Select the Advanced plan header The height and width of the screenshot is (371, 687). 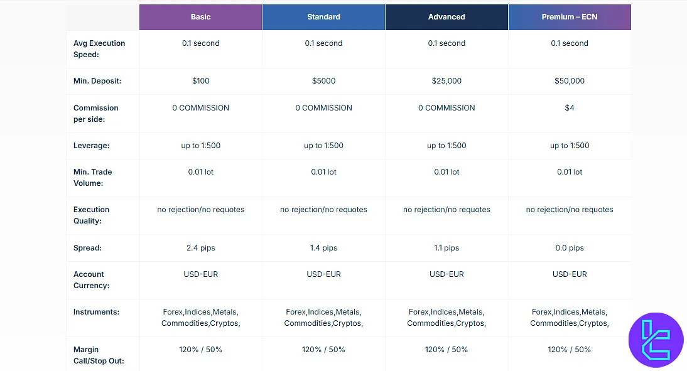(x=446, y=17)
